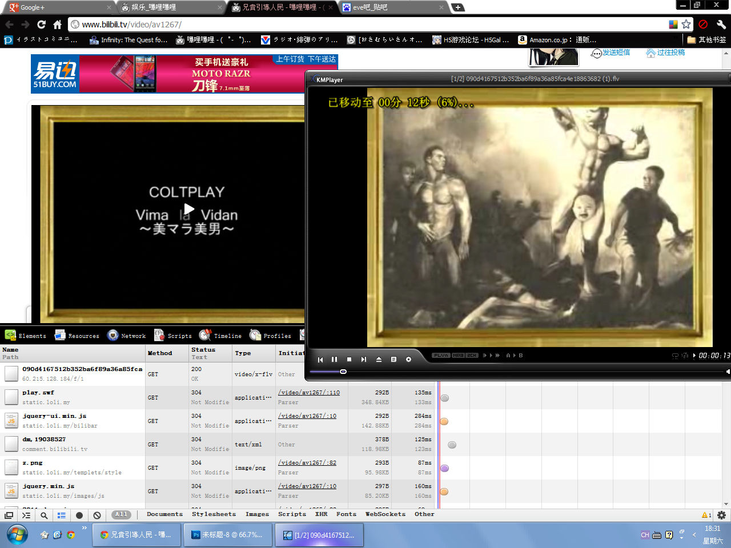The image size is (731, 548).
Task: Open the 其他书签 bookmarks folder
Action: tap(706, 40)
